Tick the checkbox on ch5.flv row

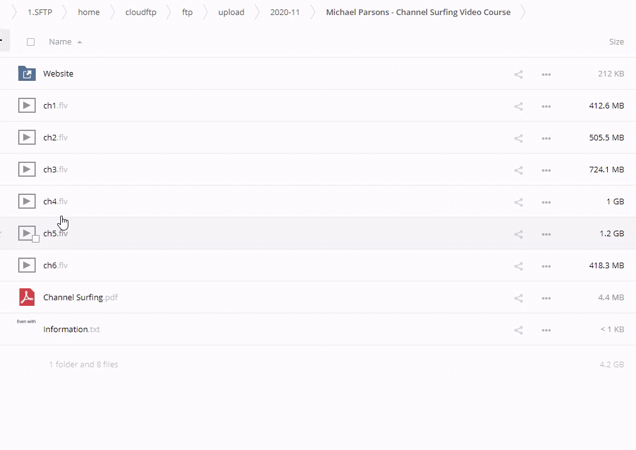point(36,239)
